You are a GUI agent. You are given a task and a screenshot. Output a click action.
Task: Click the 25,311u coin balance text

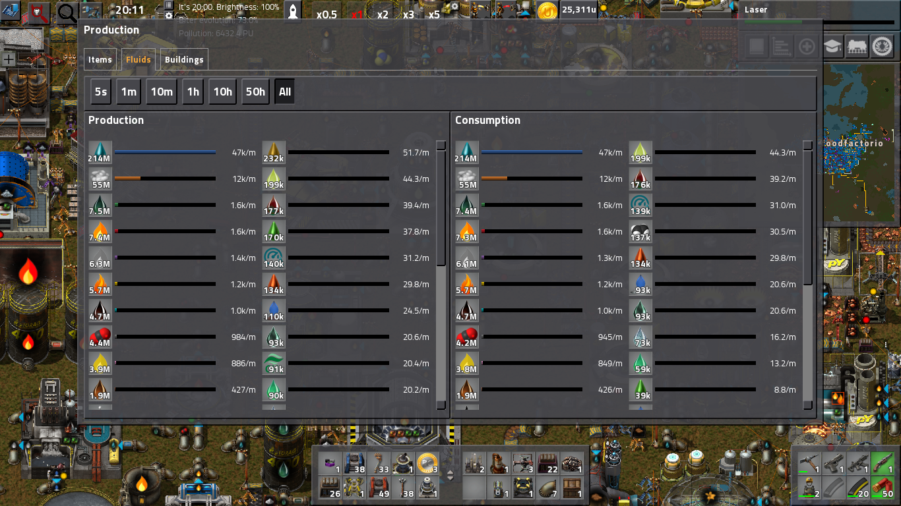point(578,11)
